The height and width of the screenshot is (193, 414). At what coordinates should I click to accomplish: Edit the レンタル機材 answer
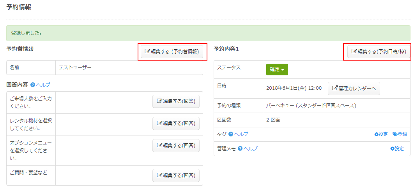coord(176,123)
